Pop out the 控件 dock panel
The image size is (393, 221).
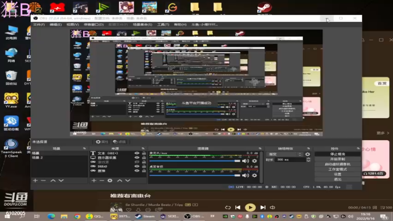click(358, 149)
